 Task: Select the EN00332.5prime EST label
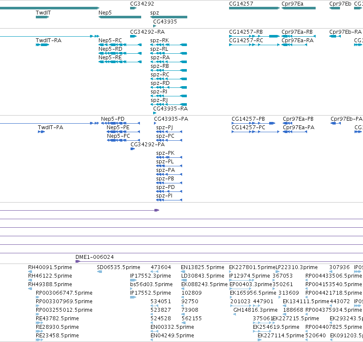tap(172, 327)
